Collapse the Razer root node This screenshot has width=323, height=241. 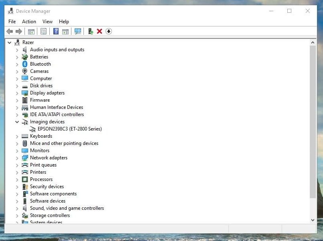(10, 42)
